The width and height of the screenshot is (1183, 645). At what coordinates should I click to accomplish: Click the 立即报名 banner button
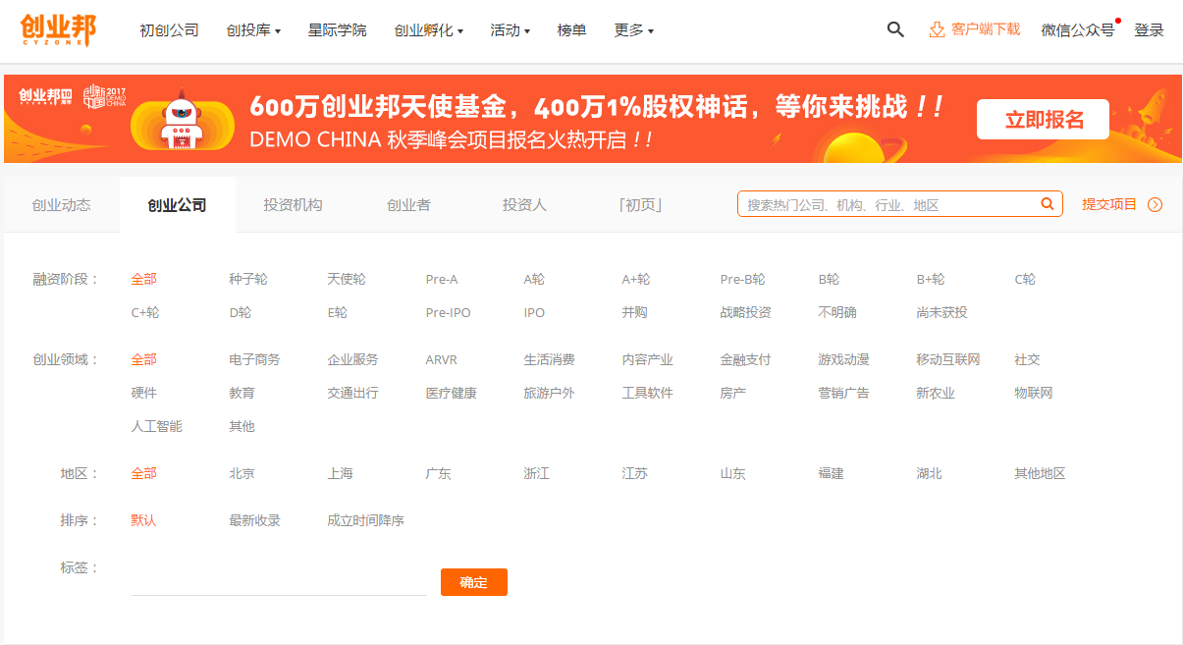[1043, 120]
